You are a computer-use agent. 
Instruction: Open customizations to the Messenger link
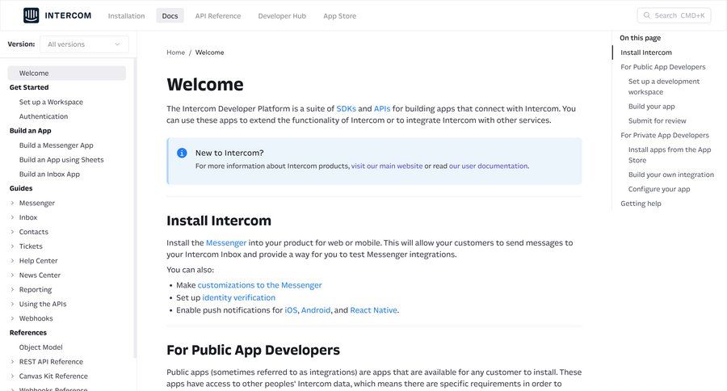tap(259, 285)
